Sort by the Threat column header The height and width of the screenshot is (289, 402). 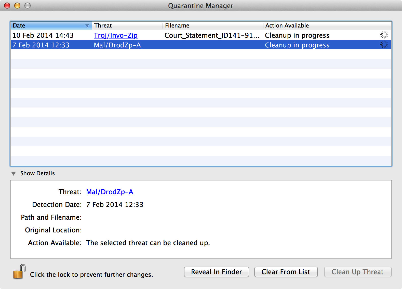[x=127, y=25]
